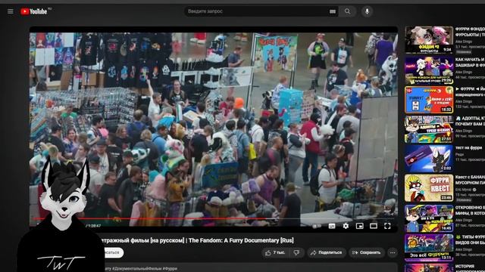Open the 'ТИПЫ ФУРРИ' video title link
485x272 pixels.
470,240
